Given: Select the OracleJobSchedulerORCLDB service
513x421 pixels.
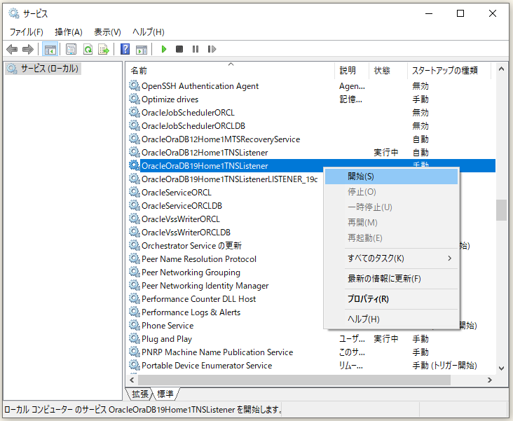Looking at the screenshot, I should pyautogui.click(x=193, y=126).
